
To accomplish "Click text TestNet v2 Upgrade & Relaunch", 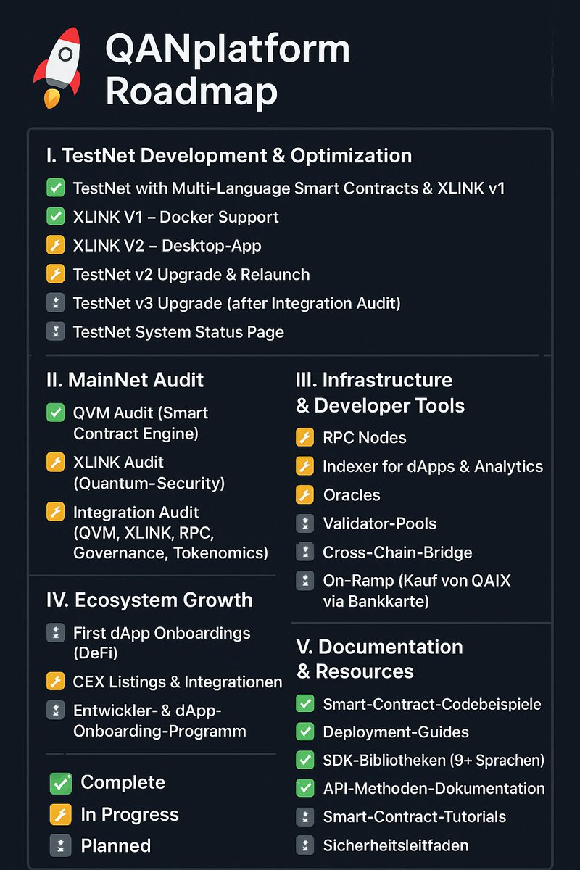I will pos(191,275).
